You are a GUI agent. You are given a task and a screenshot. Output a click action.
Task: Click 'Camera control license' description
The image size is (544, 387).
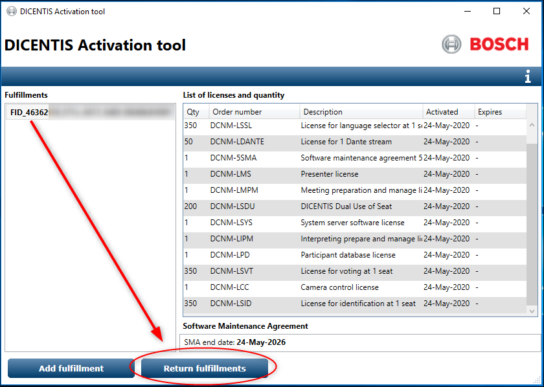coord(339,287)
